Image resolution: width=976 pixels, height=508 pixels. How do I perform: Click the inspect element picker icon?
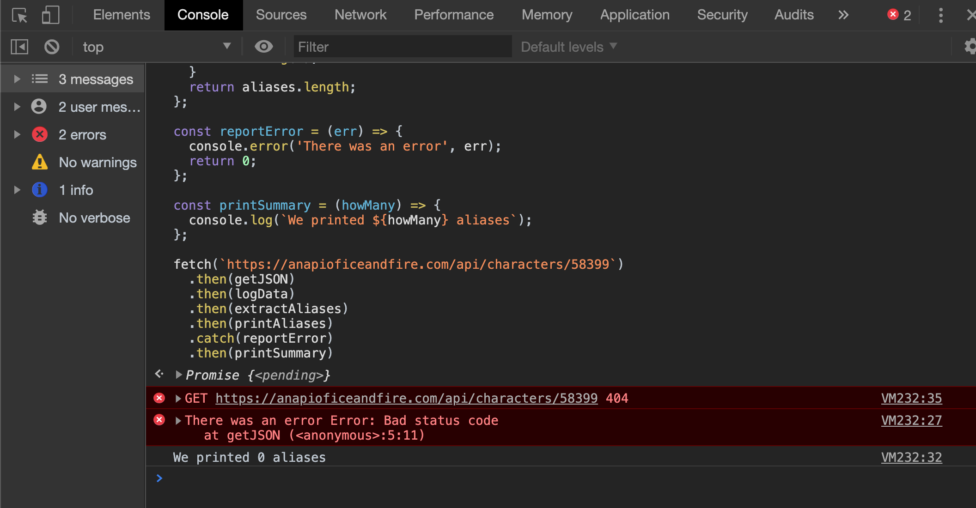point(19,15)
